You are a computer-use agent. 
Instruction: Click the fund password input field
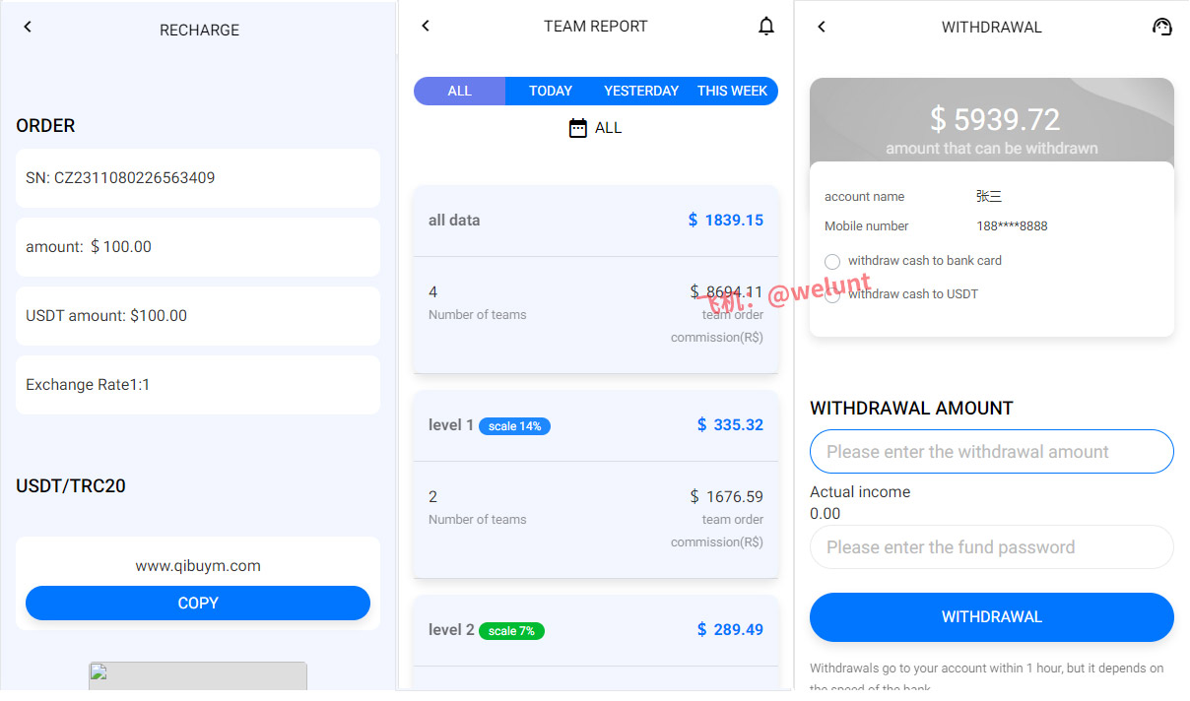point(991,547)
